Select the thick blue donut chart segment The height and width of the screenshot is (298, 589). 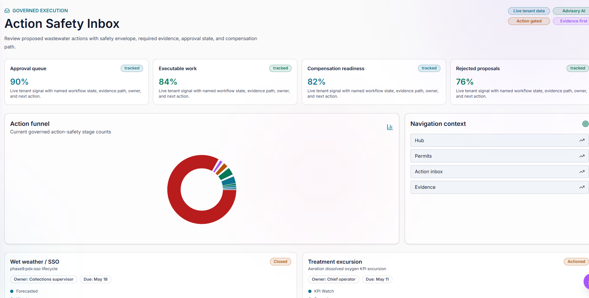pyautogui.click(x=229, y=180)
